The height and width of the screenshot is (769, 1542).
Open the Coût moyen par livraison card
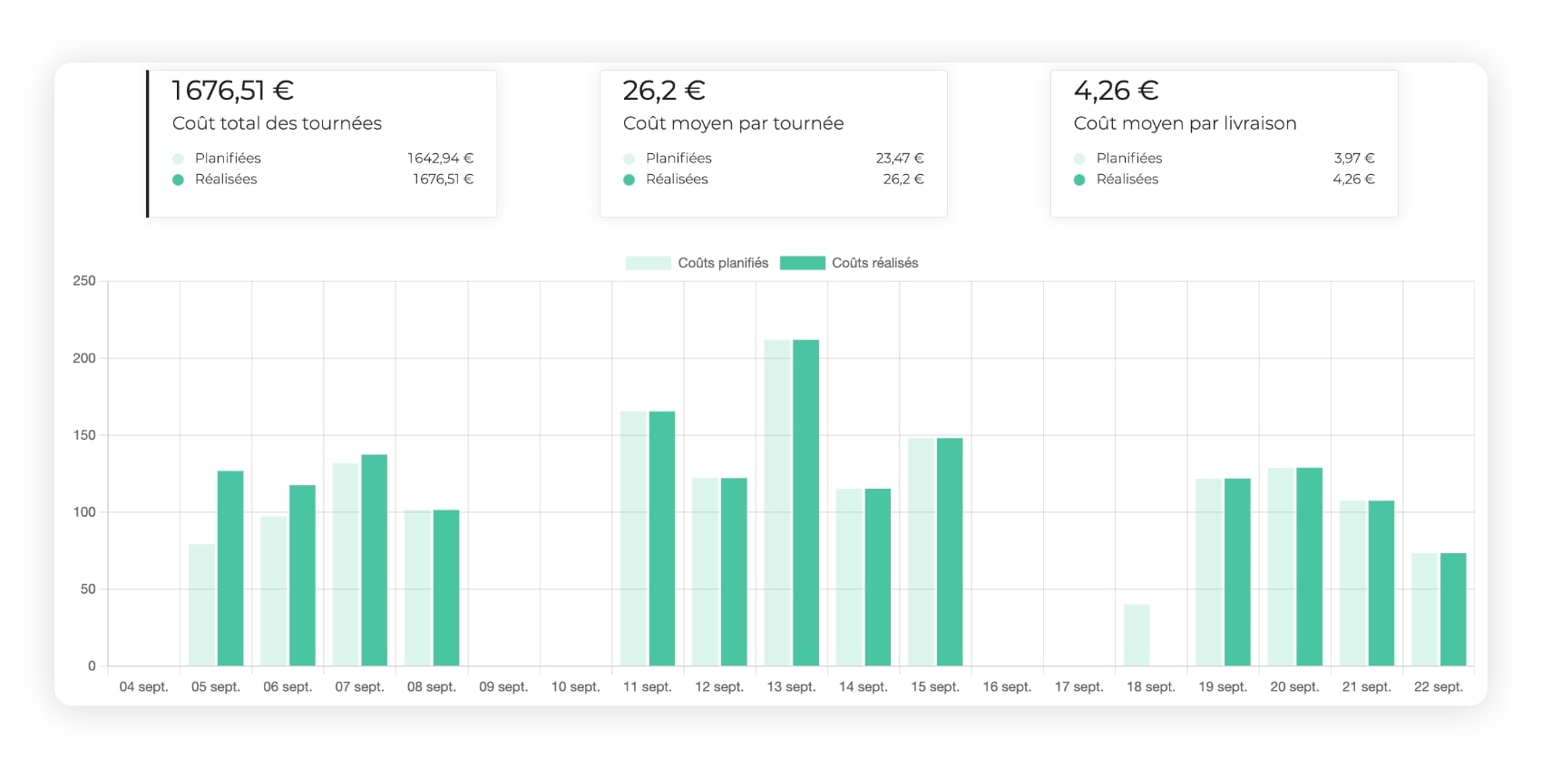tap(1224, 143)
